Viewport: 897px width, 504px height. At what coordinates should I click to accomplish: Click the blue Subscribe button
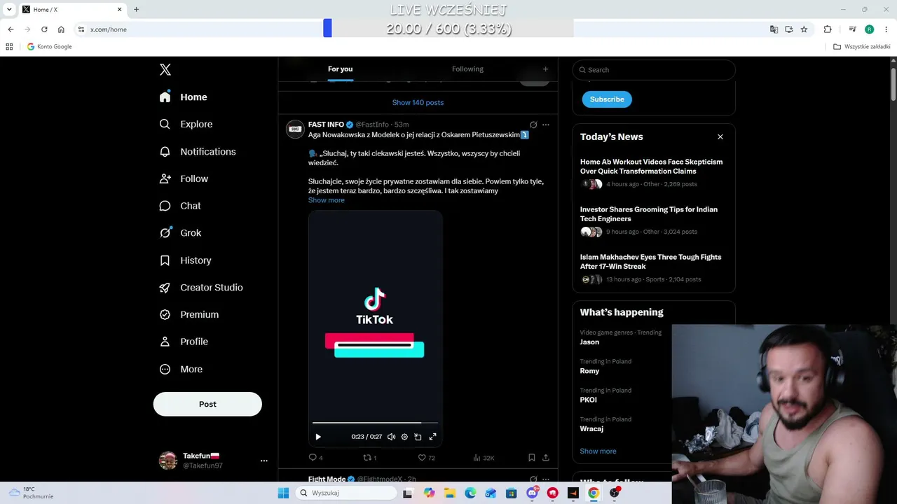pos(607,99)
